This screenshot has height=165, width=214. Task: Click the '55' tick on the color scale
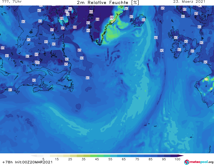pyautogui.click(x=110, y=159)
